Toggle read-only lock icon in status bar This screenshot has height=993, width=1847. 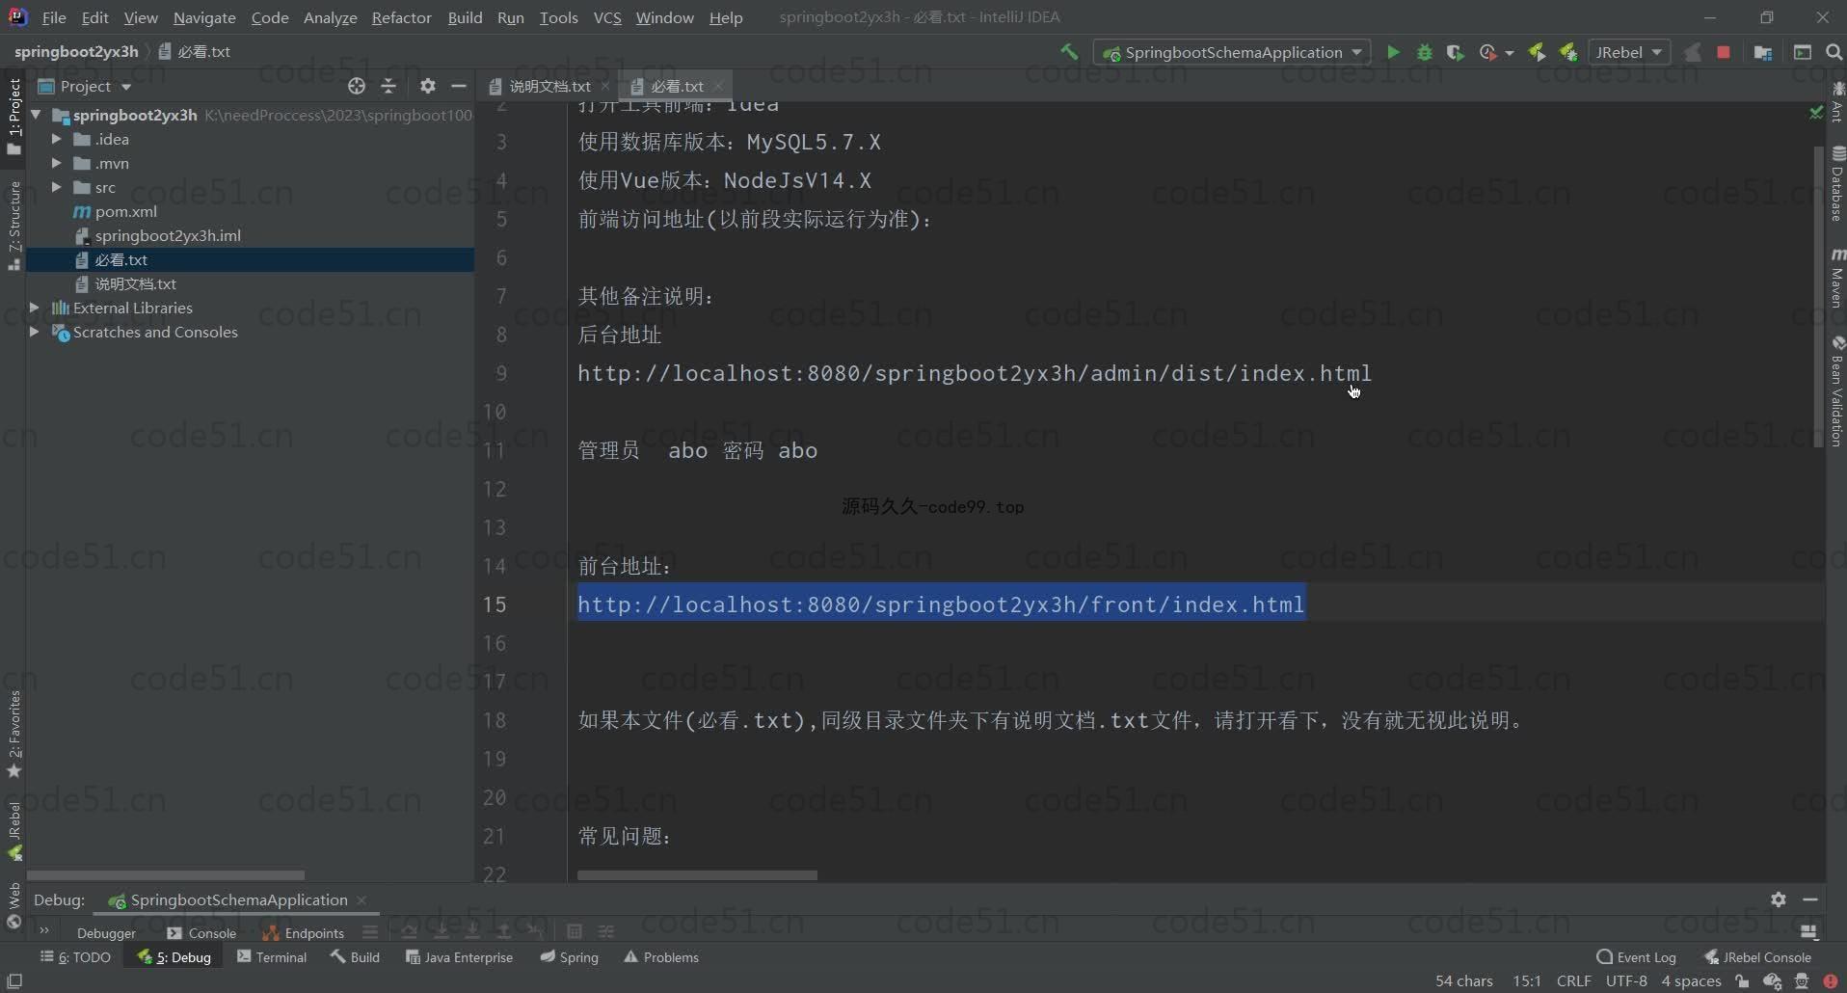tap(1742, 981)
